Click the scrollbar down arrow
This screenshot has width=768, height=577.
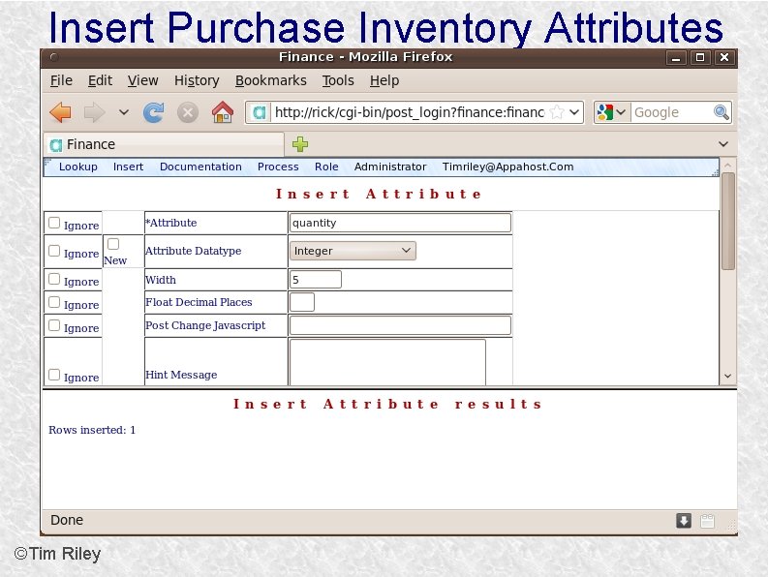pos(728,377)
